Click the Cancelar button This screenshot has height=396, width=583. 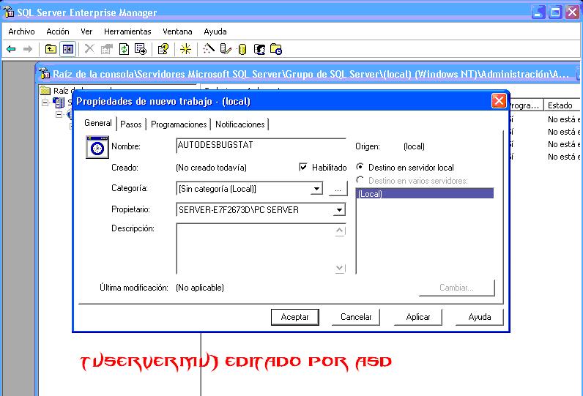tap(356, 317)
